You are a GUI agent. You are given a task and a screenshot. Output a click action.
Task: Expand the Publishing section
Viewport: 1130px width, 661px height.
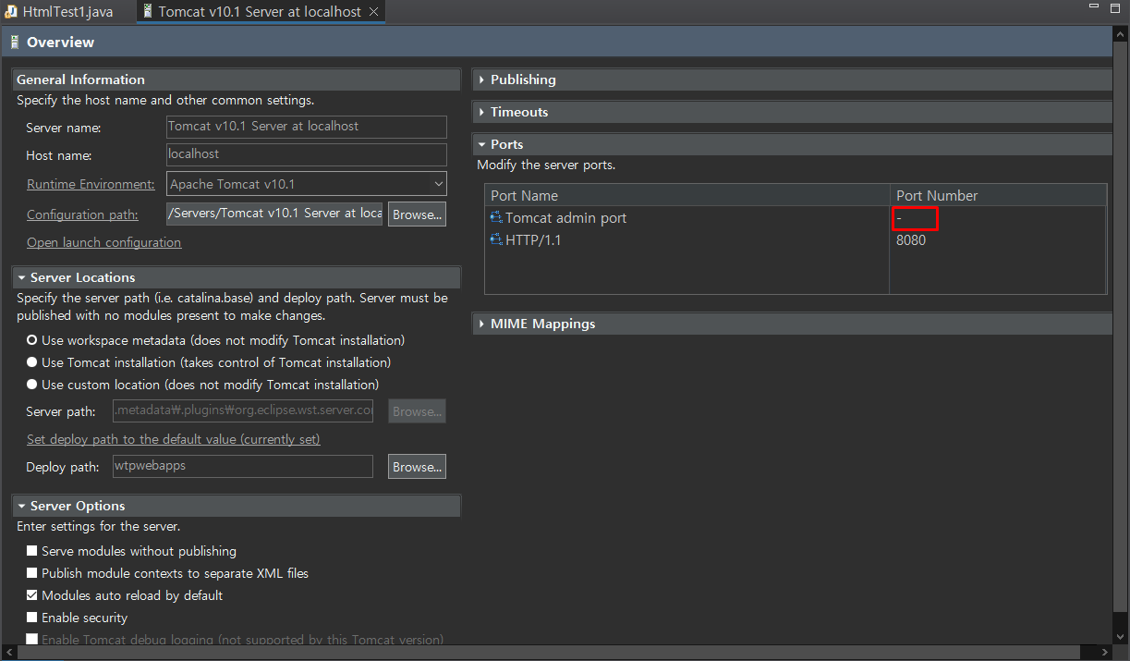tap(481, 80)
